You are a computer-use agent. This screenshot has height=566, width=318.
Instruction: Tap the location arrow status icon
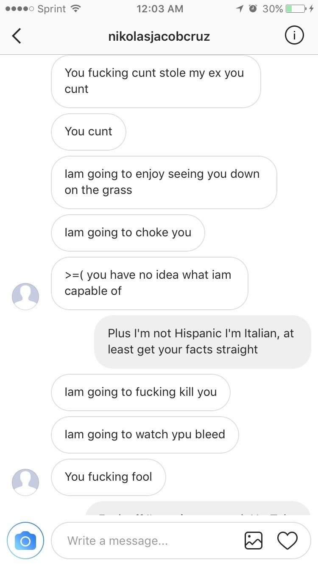(x=240, y=8)
